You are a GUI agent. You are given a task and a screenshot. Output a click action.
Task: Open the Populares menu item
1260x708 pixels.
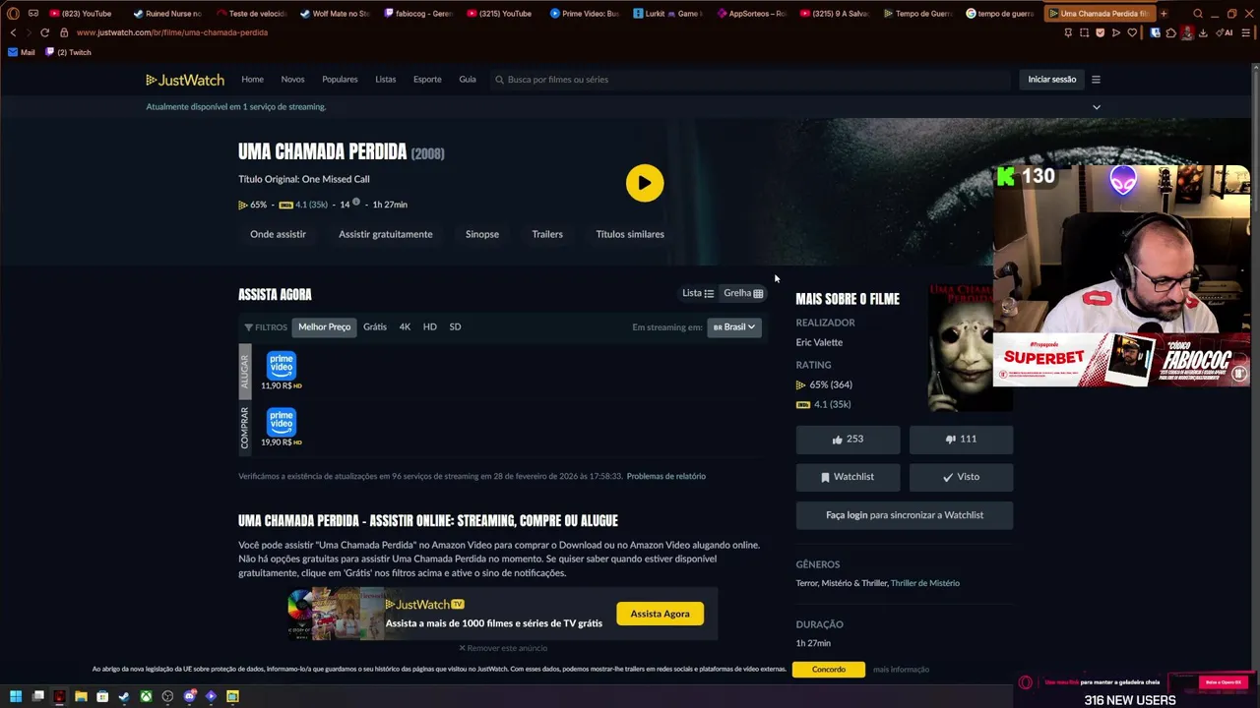340,80
